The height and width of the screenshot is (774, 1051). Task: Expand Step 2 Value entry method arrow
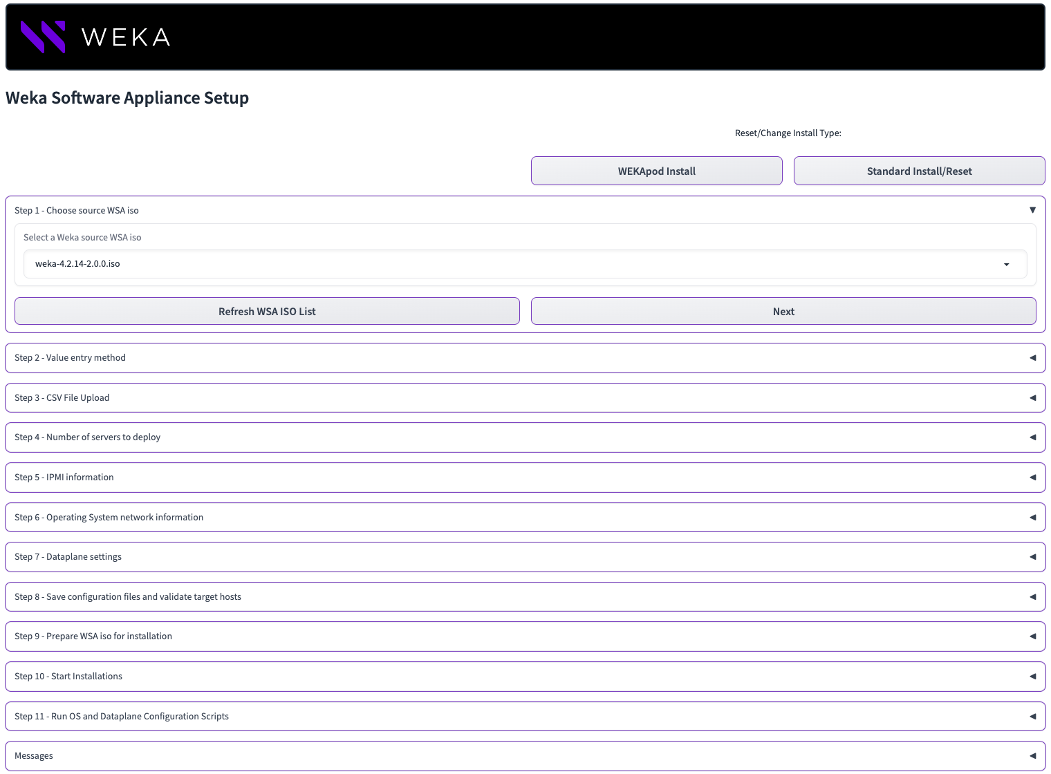coord(1032,358)
